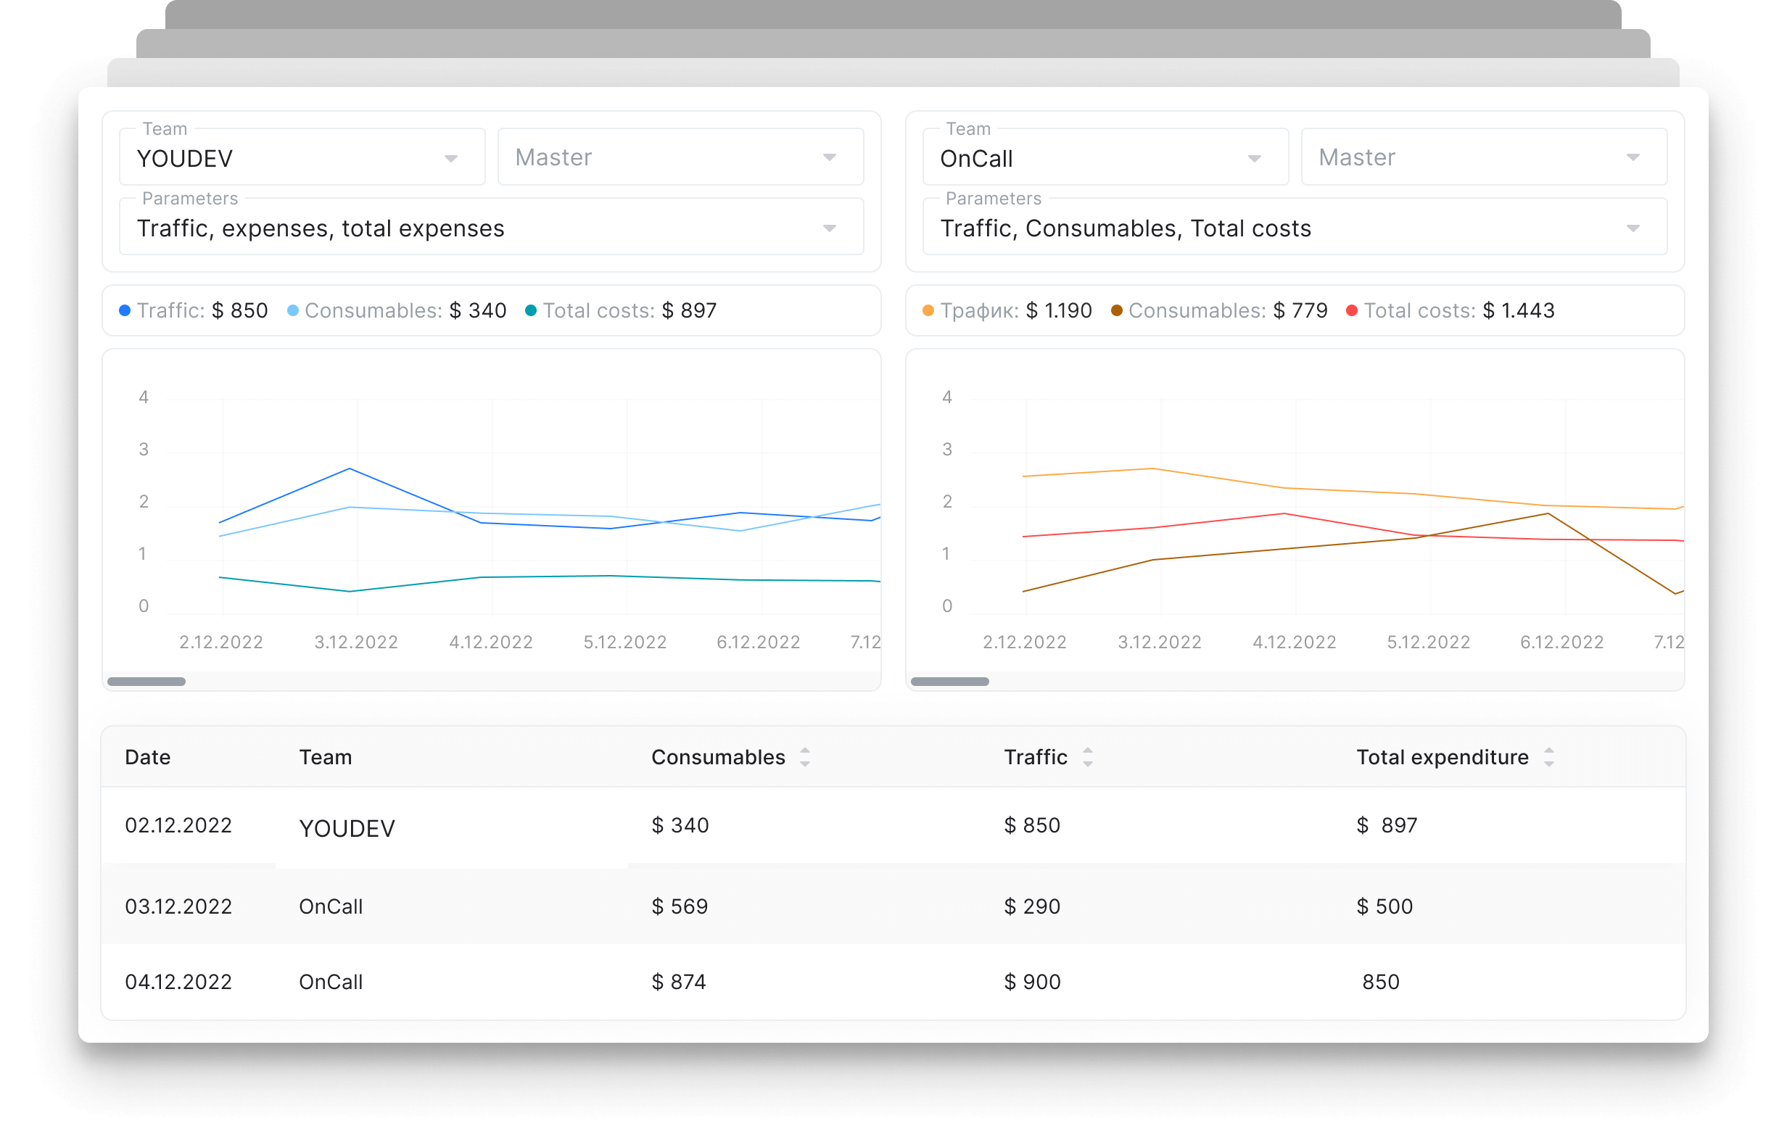
Task: Open 'Traffic, expenses, total expenses' parameters selector
Action: coord(490,228)
